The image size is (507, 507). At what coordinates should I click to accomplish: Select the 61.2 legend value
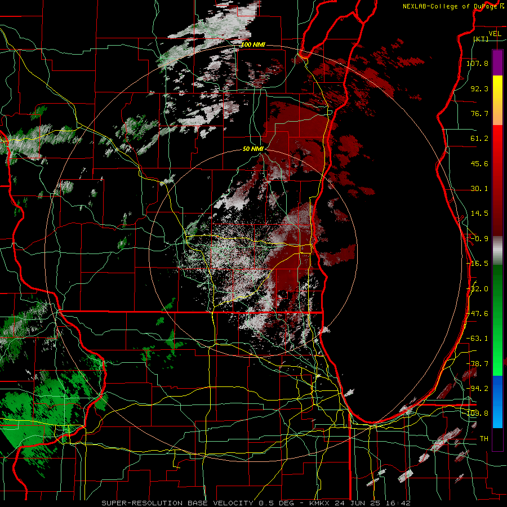tap(479, 139)
